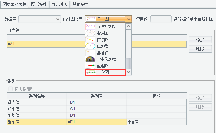Viewport: 216px width, 133px height.
Task: Pick the 全距图 range chart icon
Action: click(90, 66)
